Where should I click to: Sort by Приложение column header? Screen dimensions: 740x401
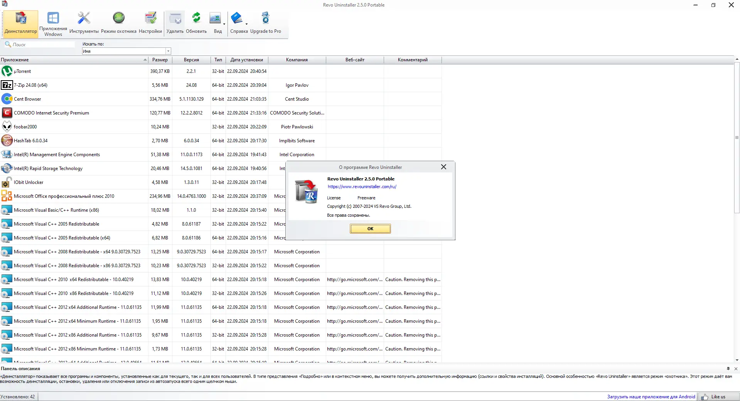(x=74, y=60)
